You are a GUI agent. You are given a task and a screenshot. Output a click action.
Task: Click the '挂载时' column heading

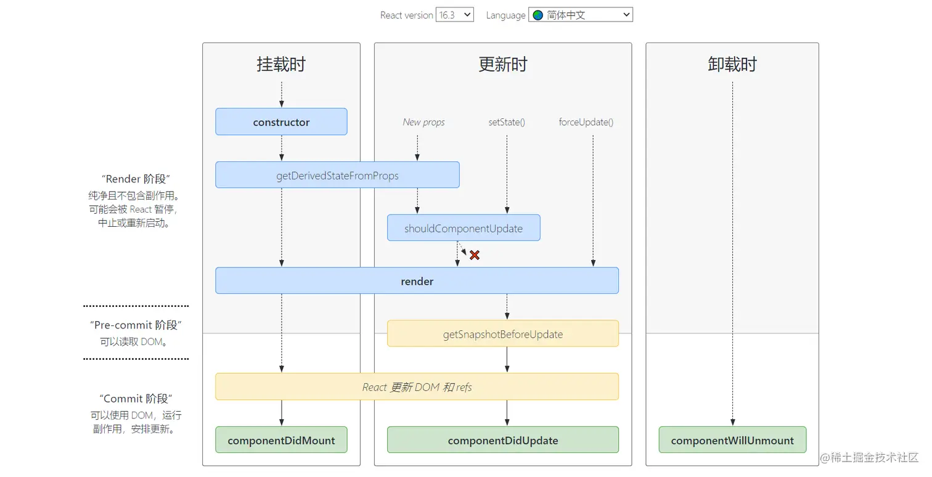281,65
